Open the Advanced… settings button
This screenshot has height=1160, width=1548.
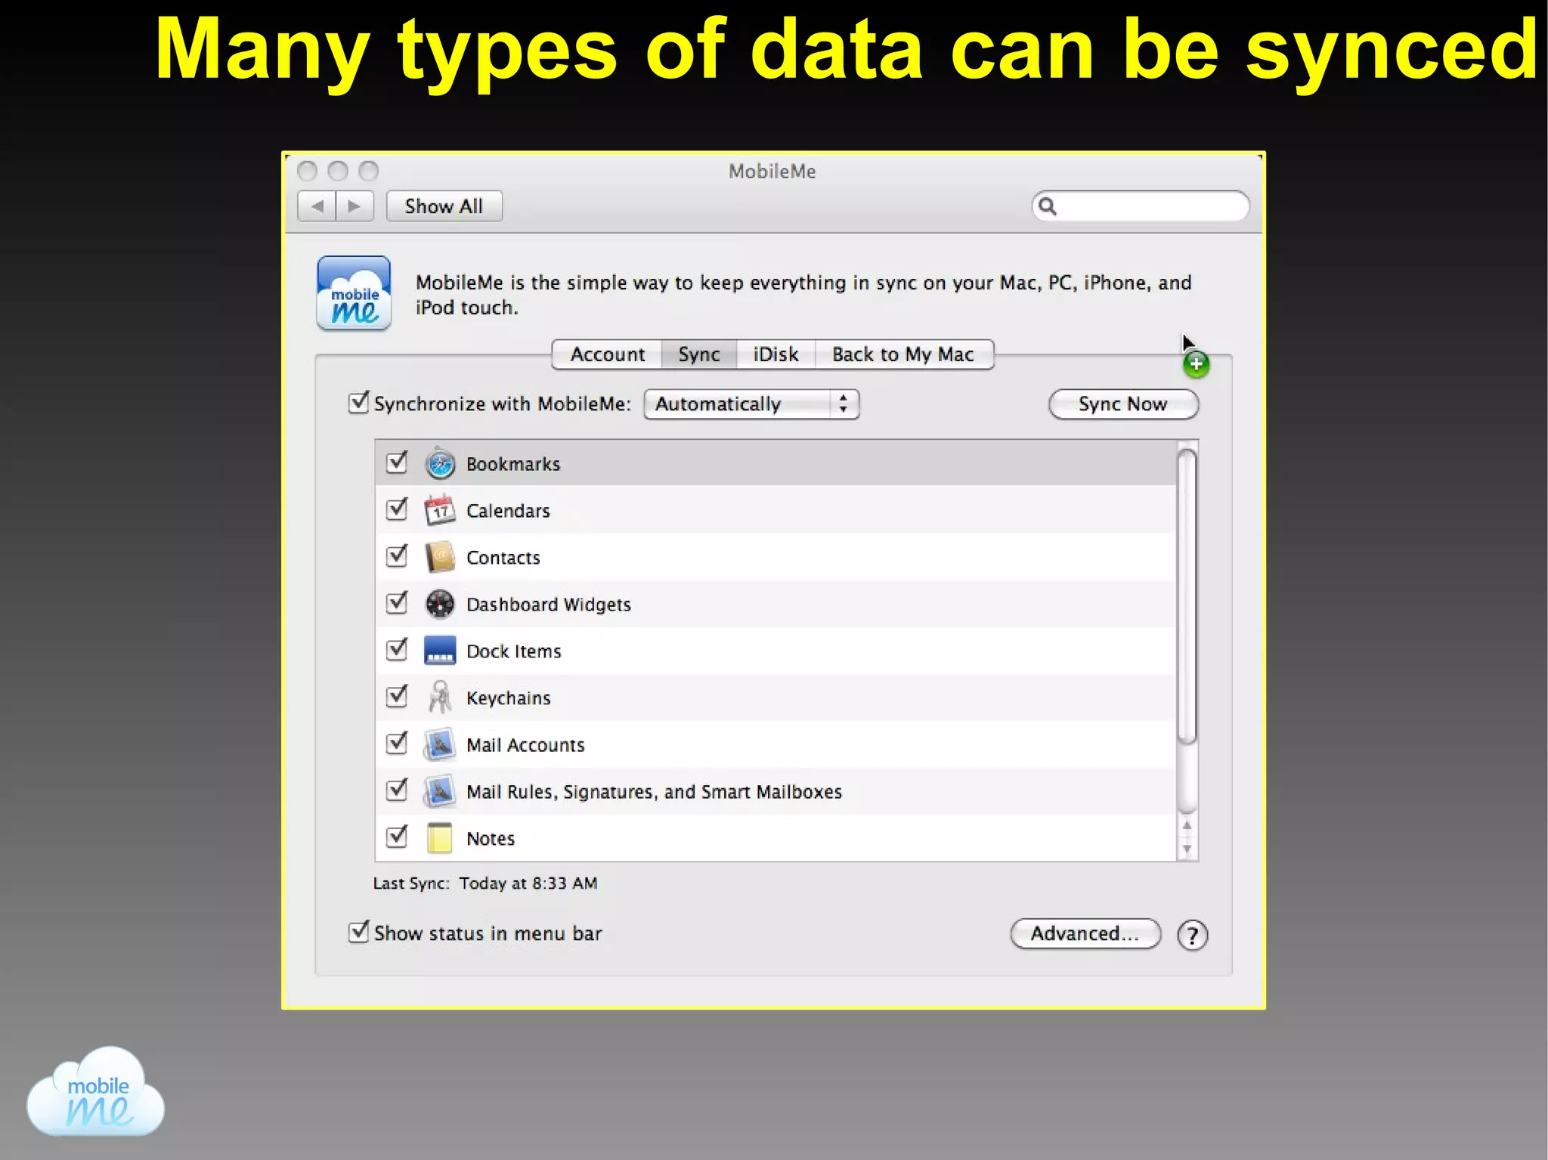tap(1085, 934)
